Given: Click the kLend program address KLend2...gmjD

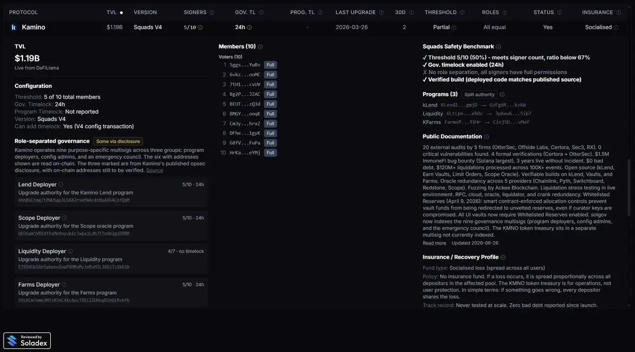Looking at the screenshot, I should pyautogui.click(x=459, y=105).
